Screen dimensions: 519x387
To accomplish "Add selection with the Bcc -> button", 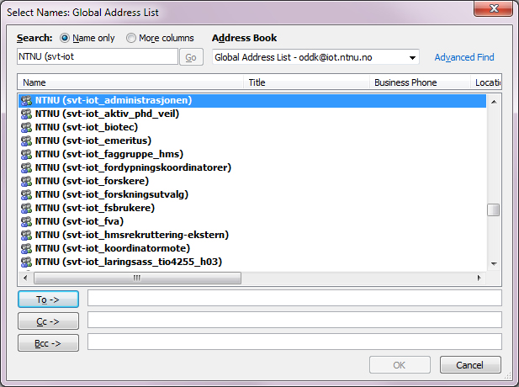I will [48, 343].
